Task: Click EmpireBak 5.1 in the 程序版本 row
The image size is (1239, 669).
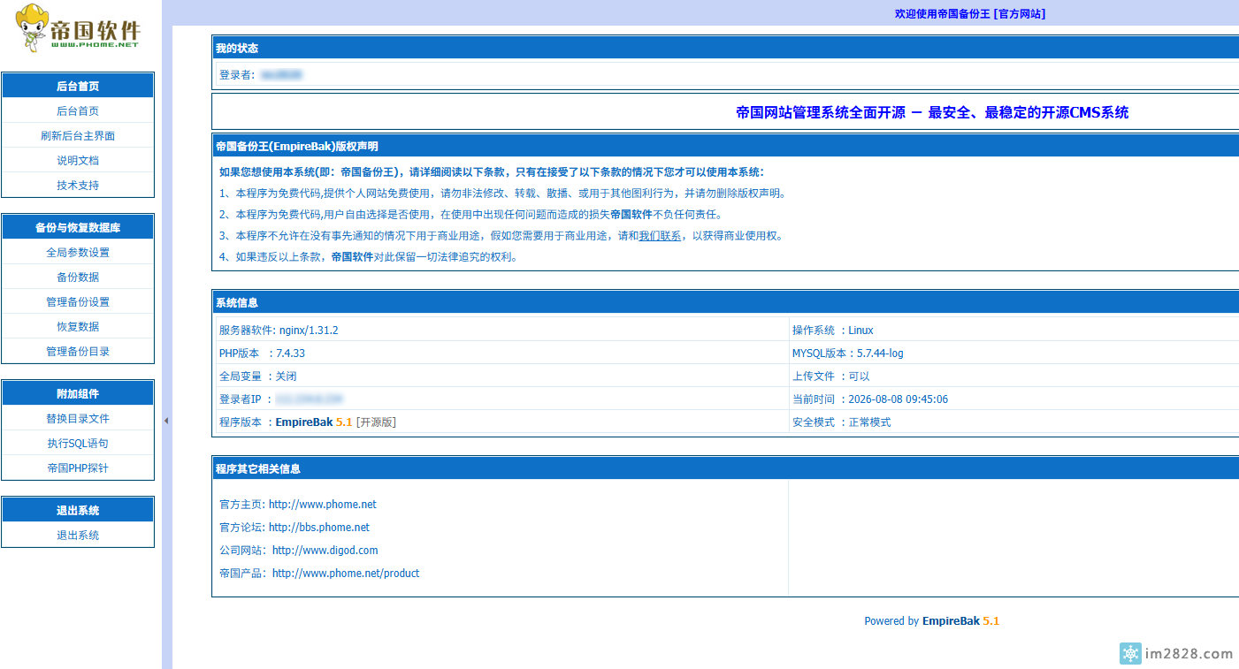Action: point(314,422)
